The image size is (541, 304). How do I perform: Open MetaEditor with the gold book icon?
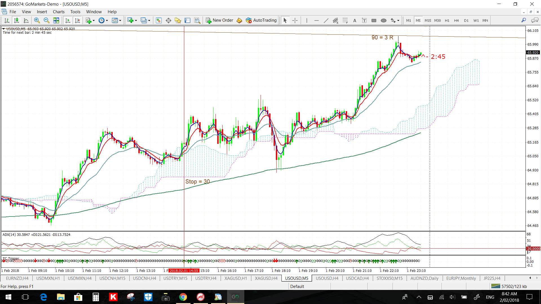click(x=239, y=20)
